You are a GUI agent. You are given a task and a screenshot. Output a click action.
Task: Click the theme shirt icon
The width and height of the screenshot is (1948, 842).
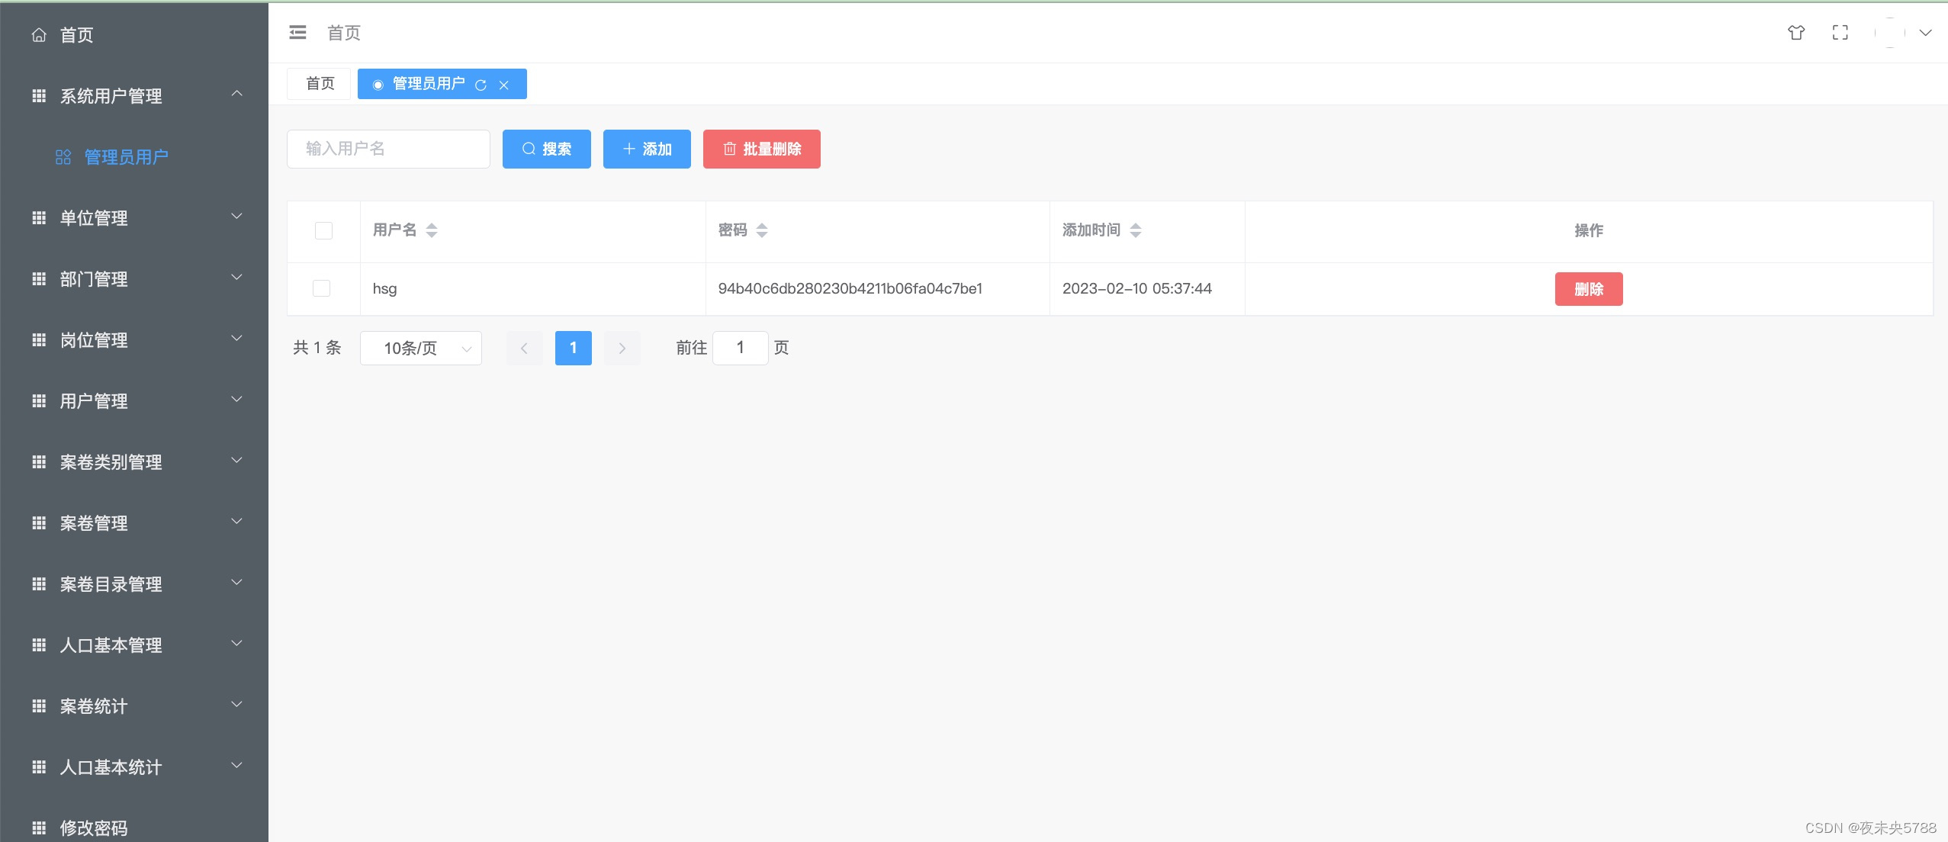pos(1796,33)
